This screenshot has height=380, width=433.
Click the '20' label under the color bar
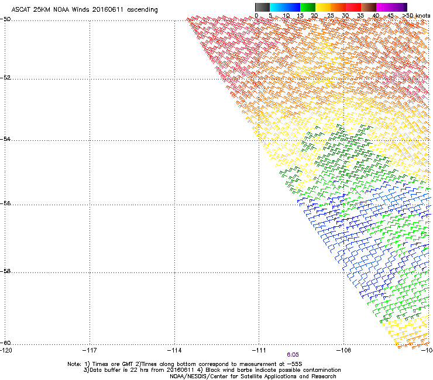point(314,16)
